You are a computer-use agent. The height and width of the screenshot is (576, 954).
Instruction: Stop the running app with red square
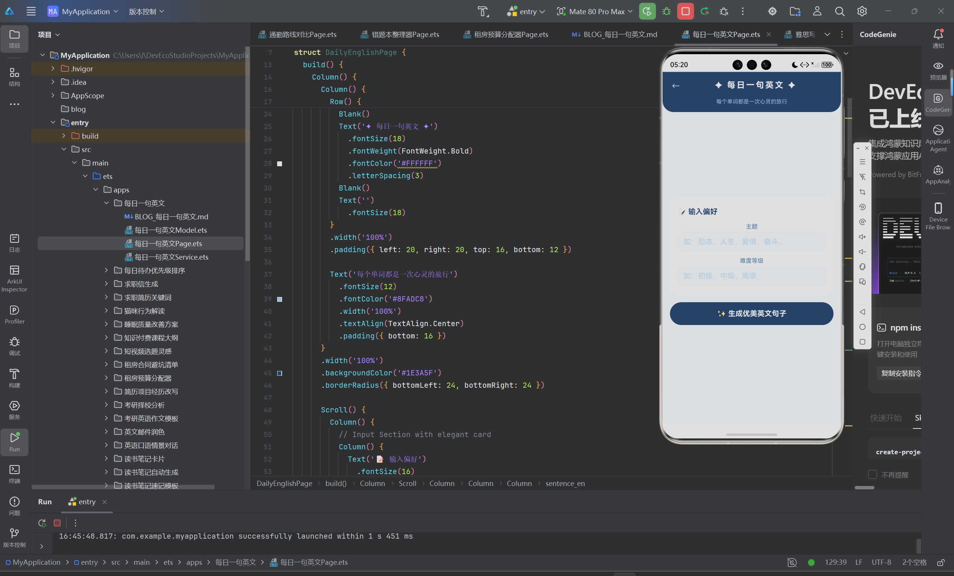coord(685,12)
